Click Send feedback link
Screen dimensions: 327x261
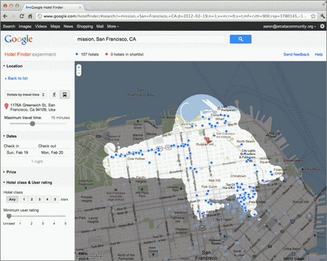coord(296,54)
